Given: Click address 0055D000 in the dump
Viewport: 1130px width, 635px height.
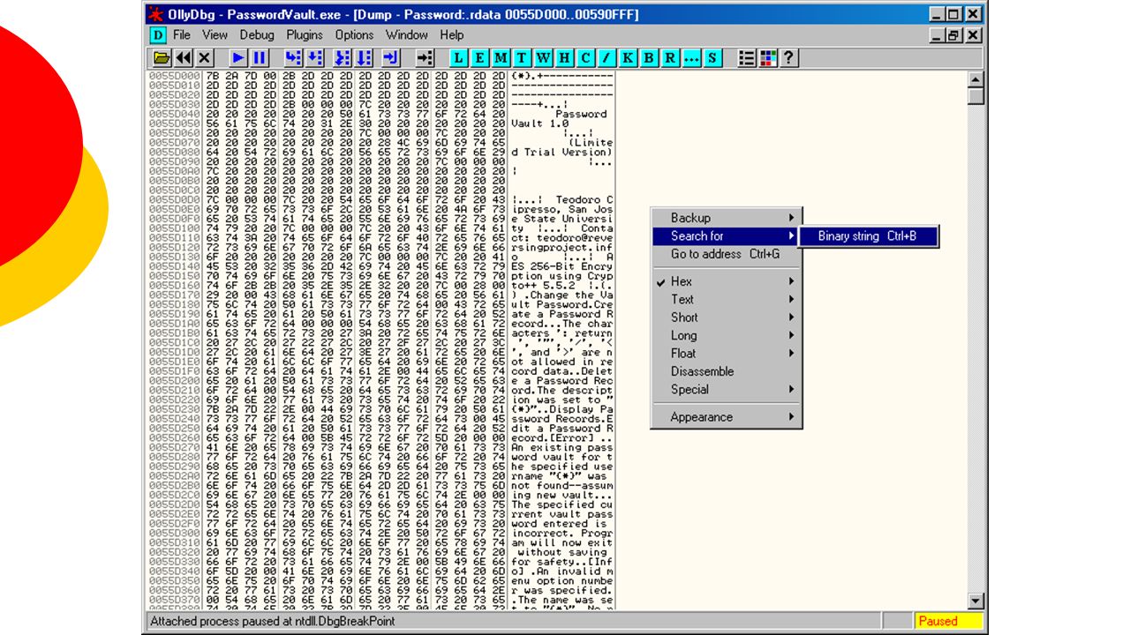Looking at the screenshot, I should point(175,76).
